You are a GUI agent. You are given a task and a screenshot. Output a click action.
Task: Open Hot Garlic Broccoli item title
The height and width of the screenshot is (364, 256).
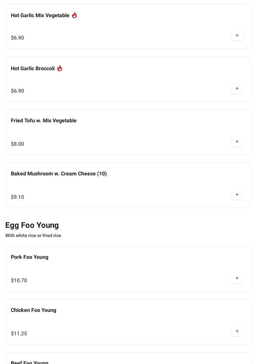(x=33, y=69)
